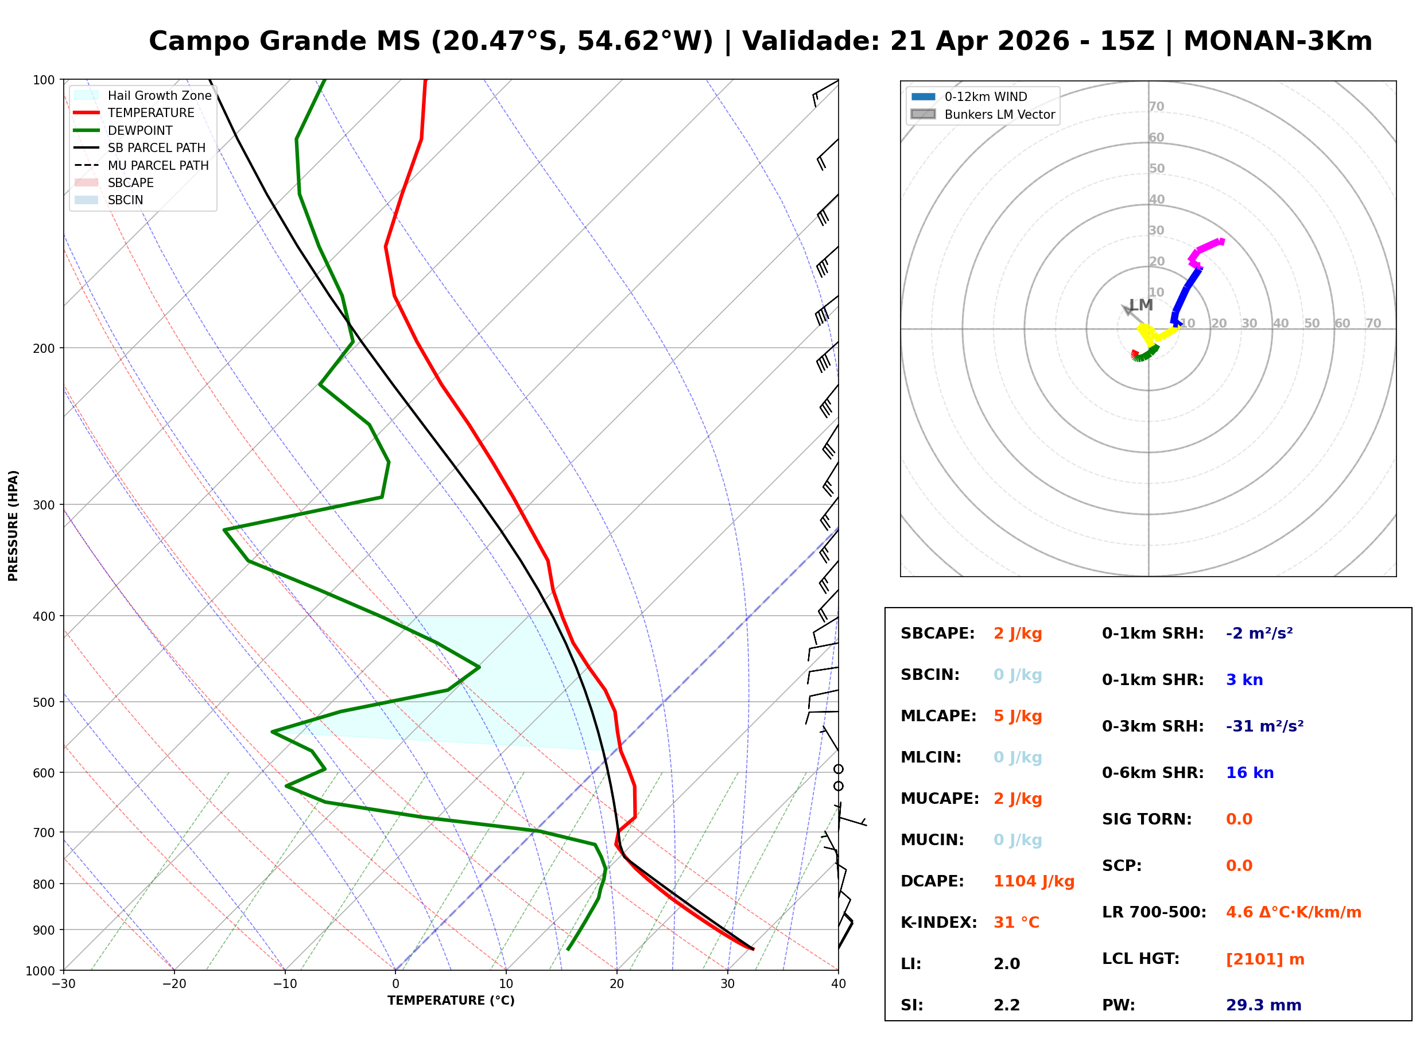The height and width of the screenshot is (1050, 1420).
Task: Click the dashed MU PARCEL PATH legend line
Action: click(87, 165)
